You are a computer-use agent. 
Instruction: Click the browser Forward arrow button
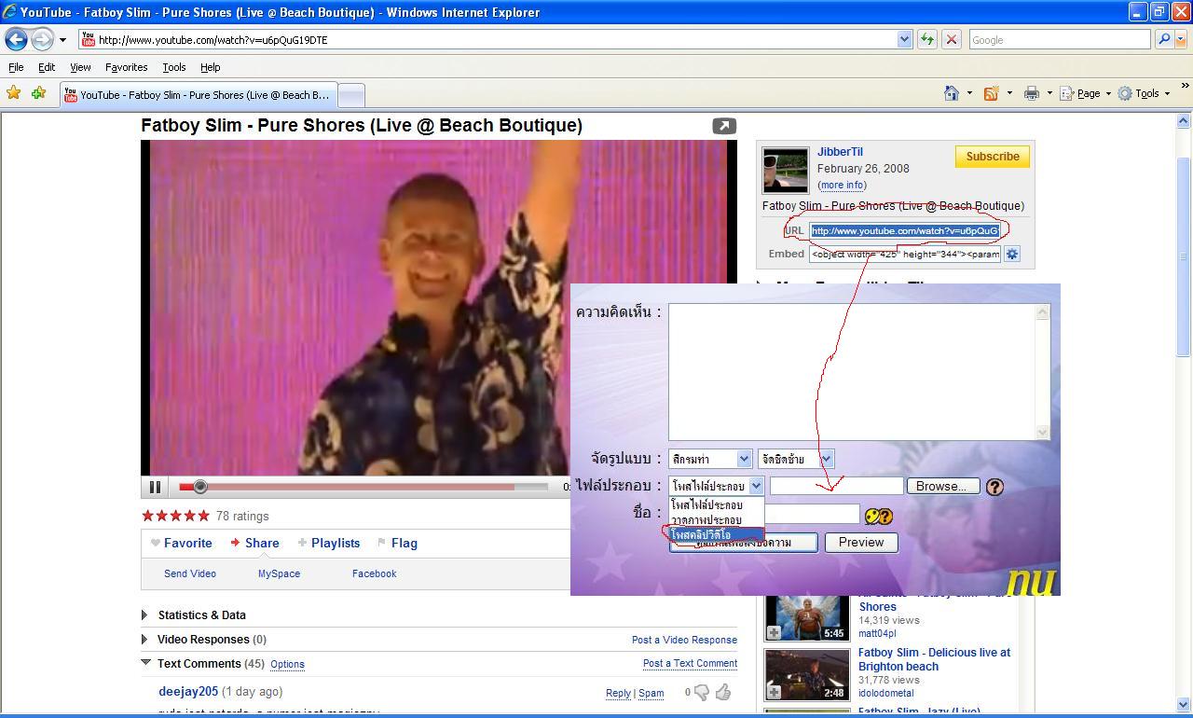[42, 39]
